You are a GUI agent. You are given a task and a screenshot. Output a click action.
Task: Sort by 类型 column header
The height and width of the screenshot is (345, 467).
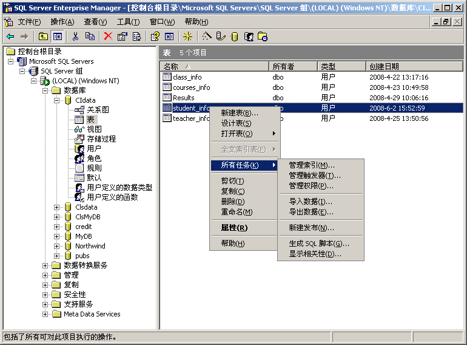pyautogui.click(x=342, y=66)
